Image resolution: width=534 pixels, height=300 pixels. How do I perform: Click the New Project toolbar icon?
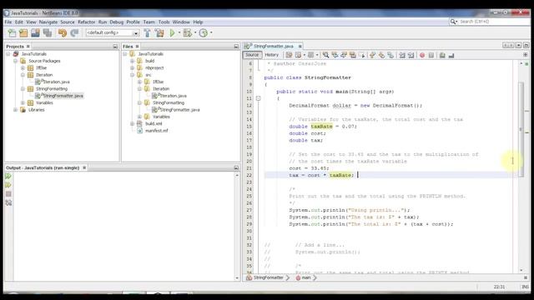tap(23, 33)
